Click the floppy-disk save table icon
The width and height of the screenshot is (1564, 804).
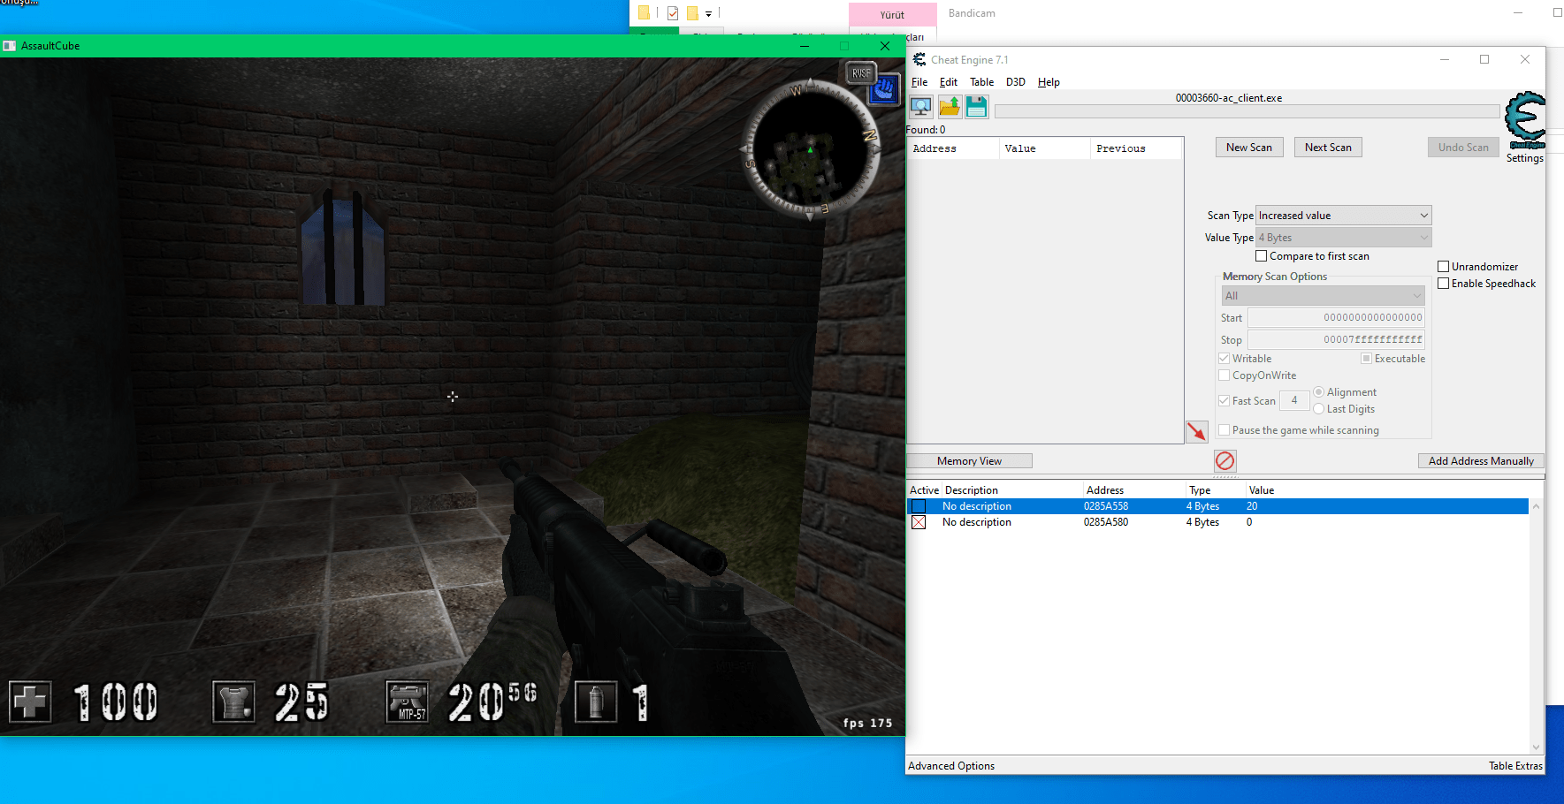coord(976,107)
